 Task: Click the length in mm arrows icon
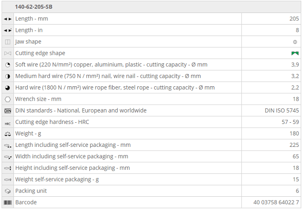coord(8,19)
